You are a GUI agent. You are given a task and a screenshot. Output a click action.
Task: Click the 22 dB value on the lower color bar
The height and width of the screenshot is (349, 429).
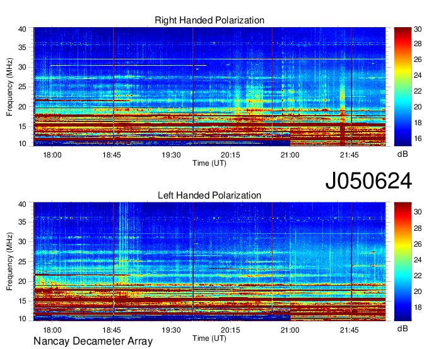coord(418,276)
